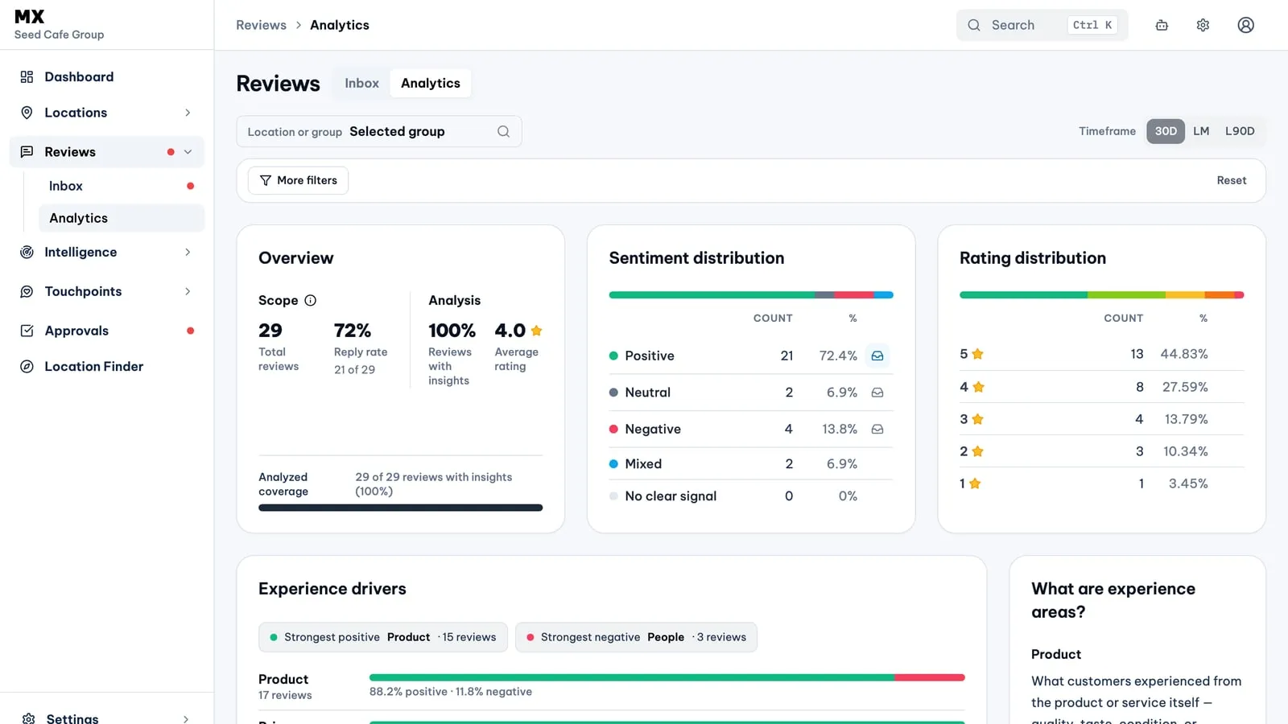Expand the Locations chevron
The height and width of the screenshot is (724, 1288).
(188, 113)
